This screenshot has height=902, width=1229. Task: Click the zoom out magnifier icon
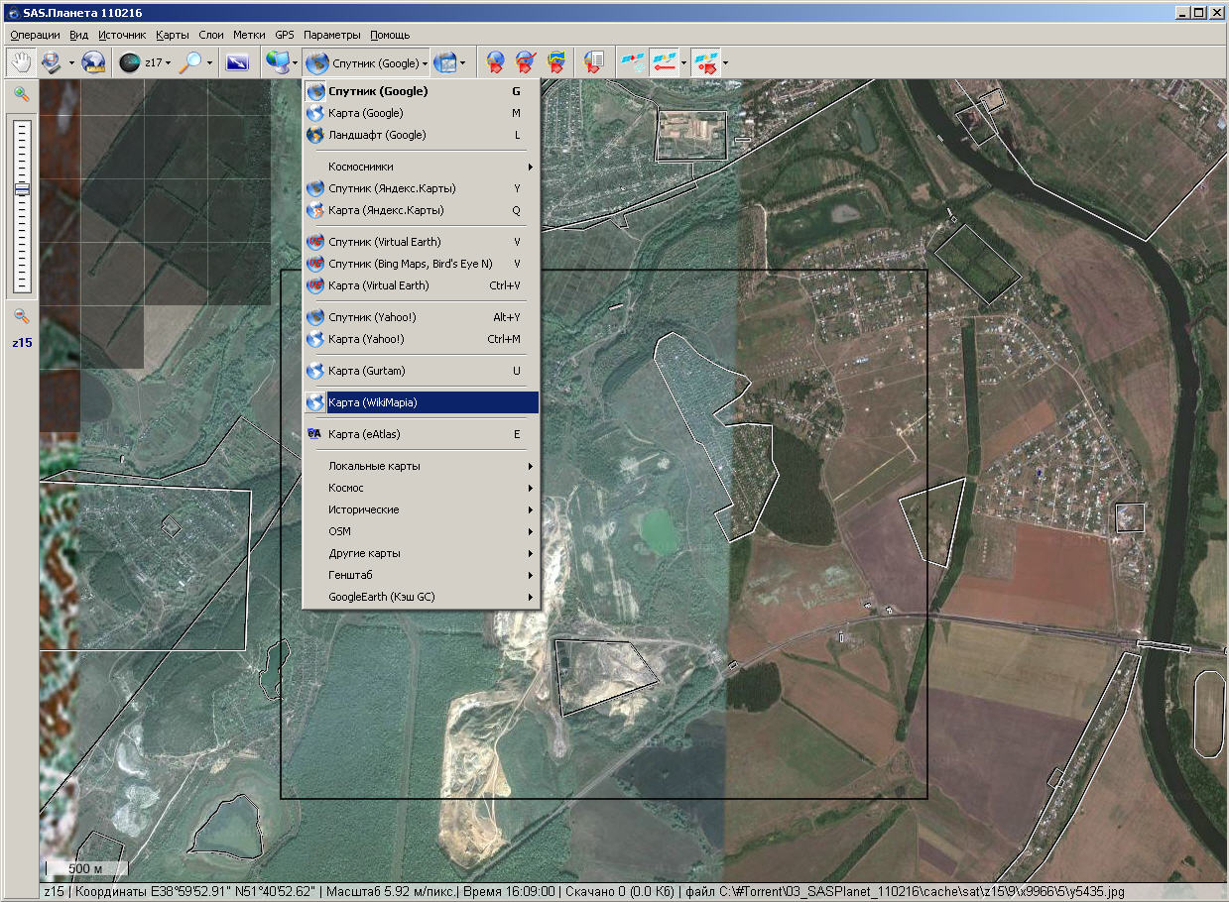[x=21, y=316]
